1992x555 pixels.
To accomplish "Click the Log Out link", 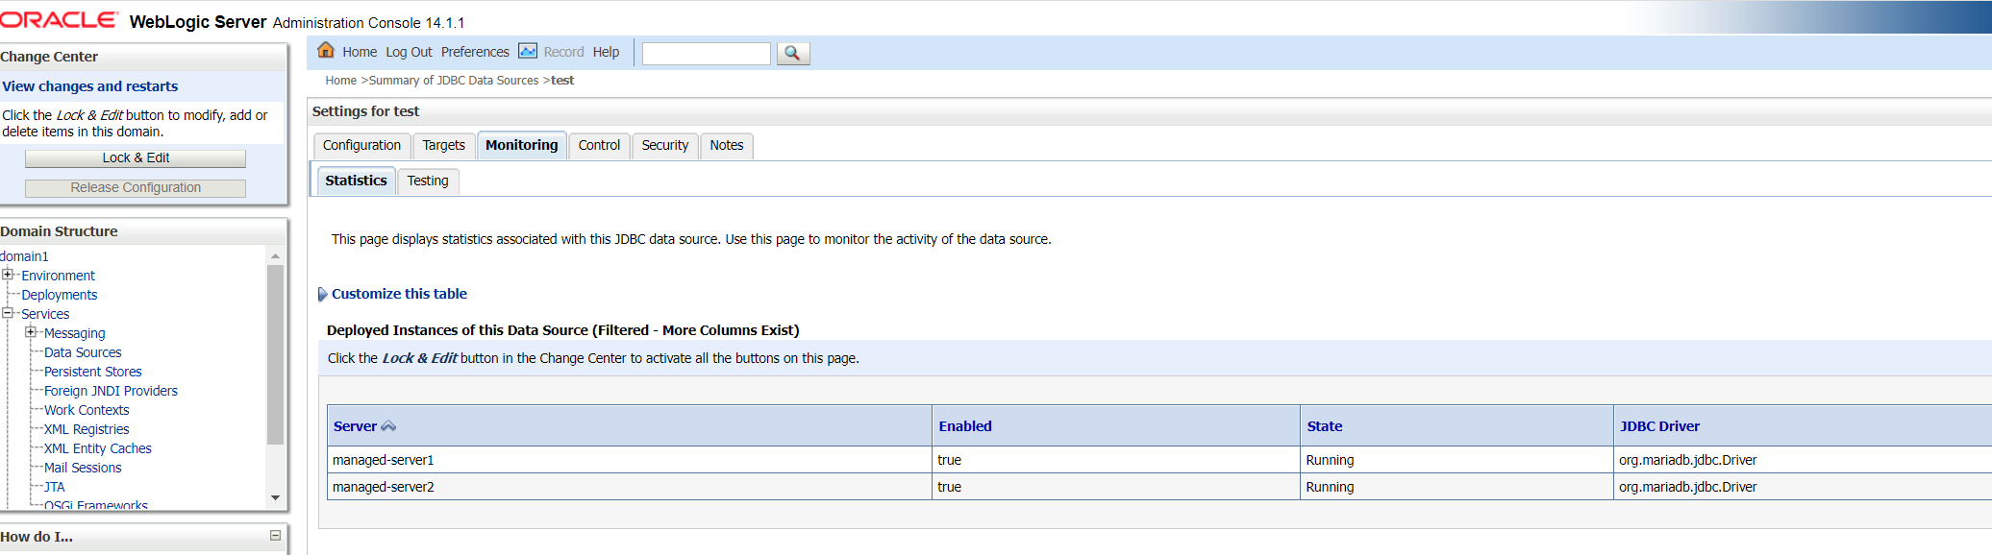I will pos(409,52).
